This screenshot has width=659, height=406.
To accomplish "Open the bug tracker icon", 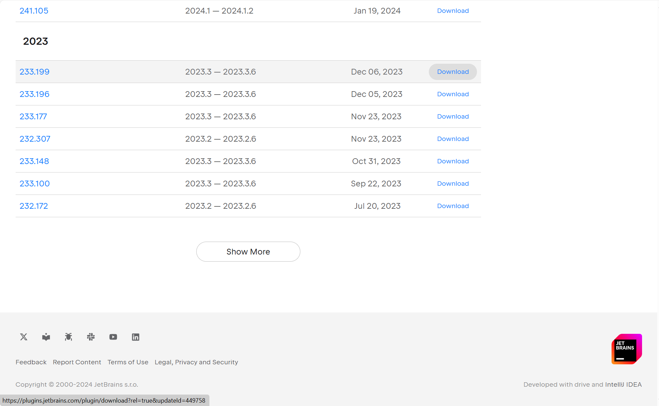I will pyautogui.click(x=68, y=337).
